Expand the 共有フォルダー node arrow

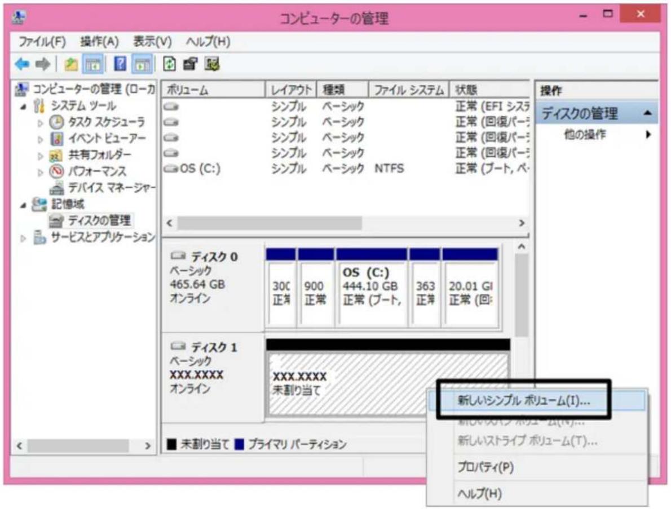(40, 155)
